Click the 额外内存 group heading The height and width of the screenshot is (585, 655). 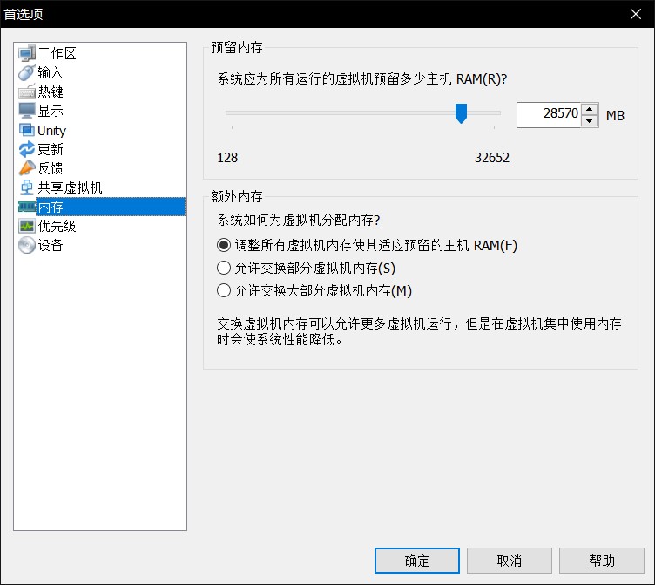click(x=236, y=196)
